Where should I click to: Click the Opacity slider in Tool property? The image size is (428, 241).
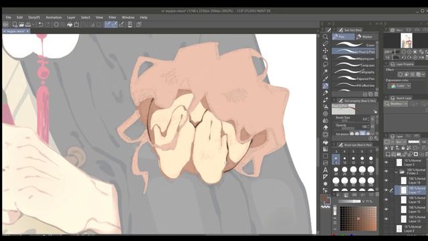click(348, 129)
